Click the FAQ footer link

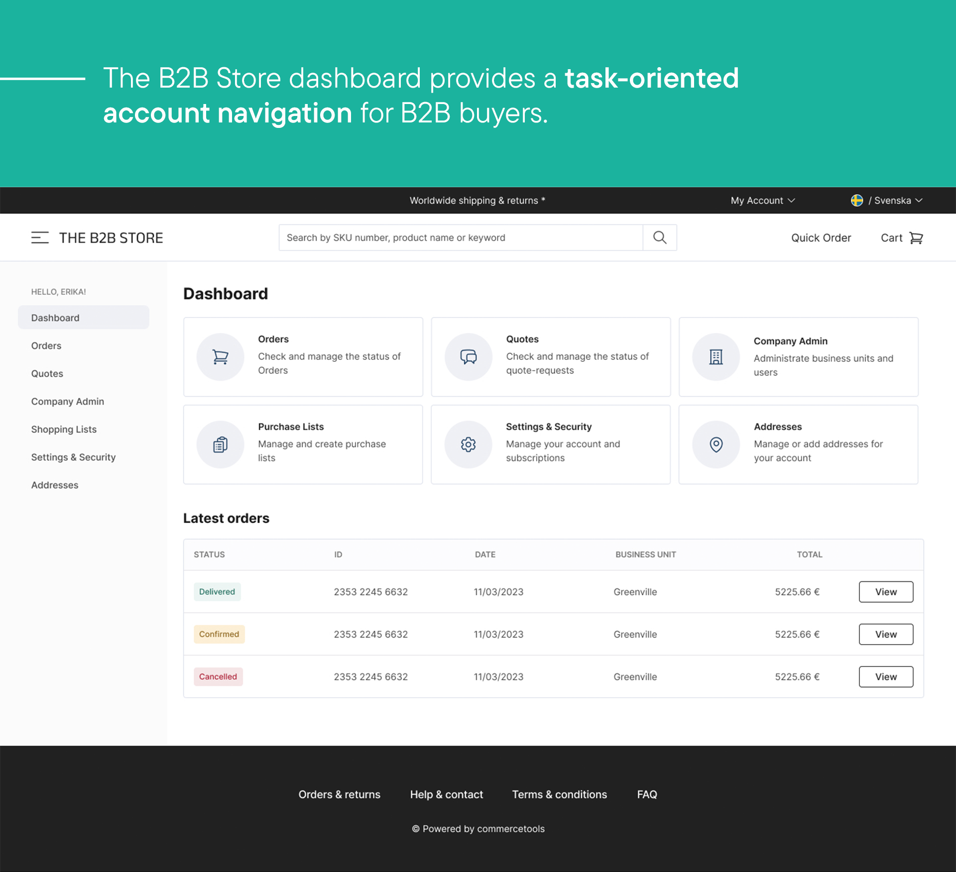click(646, 794)
